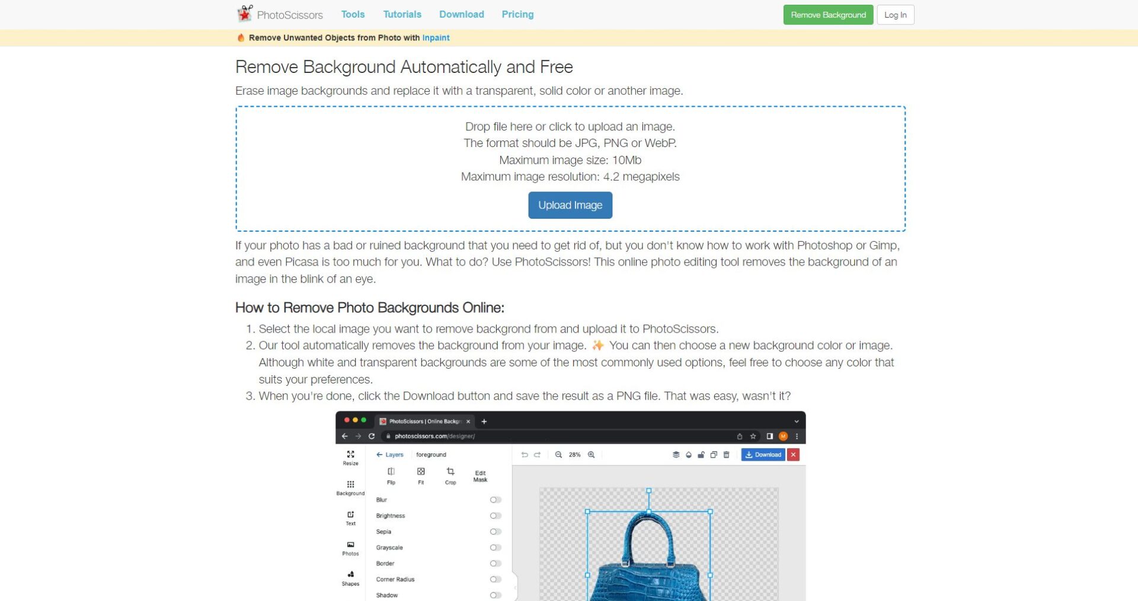This screenshot has width=1138, height=601.
Task: Select the Crop tool icon
Action: pos(450,472)
